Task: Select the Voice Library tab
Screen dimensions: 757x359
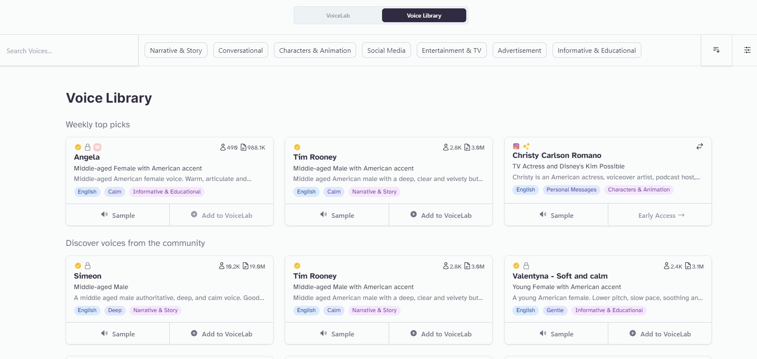Action: coord(424,15)
